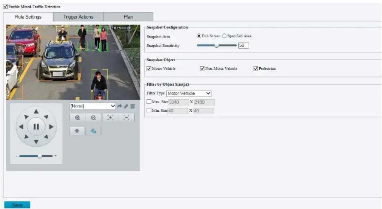Click the focus far bracket-plus icon
The height and width of the screenshot is (209, 382).
[x=110, y=117]
